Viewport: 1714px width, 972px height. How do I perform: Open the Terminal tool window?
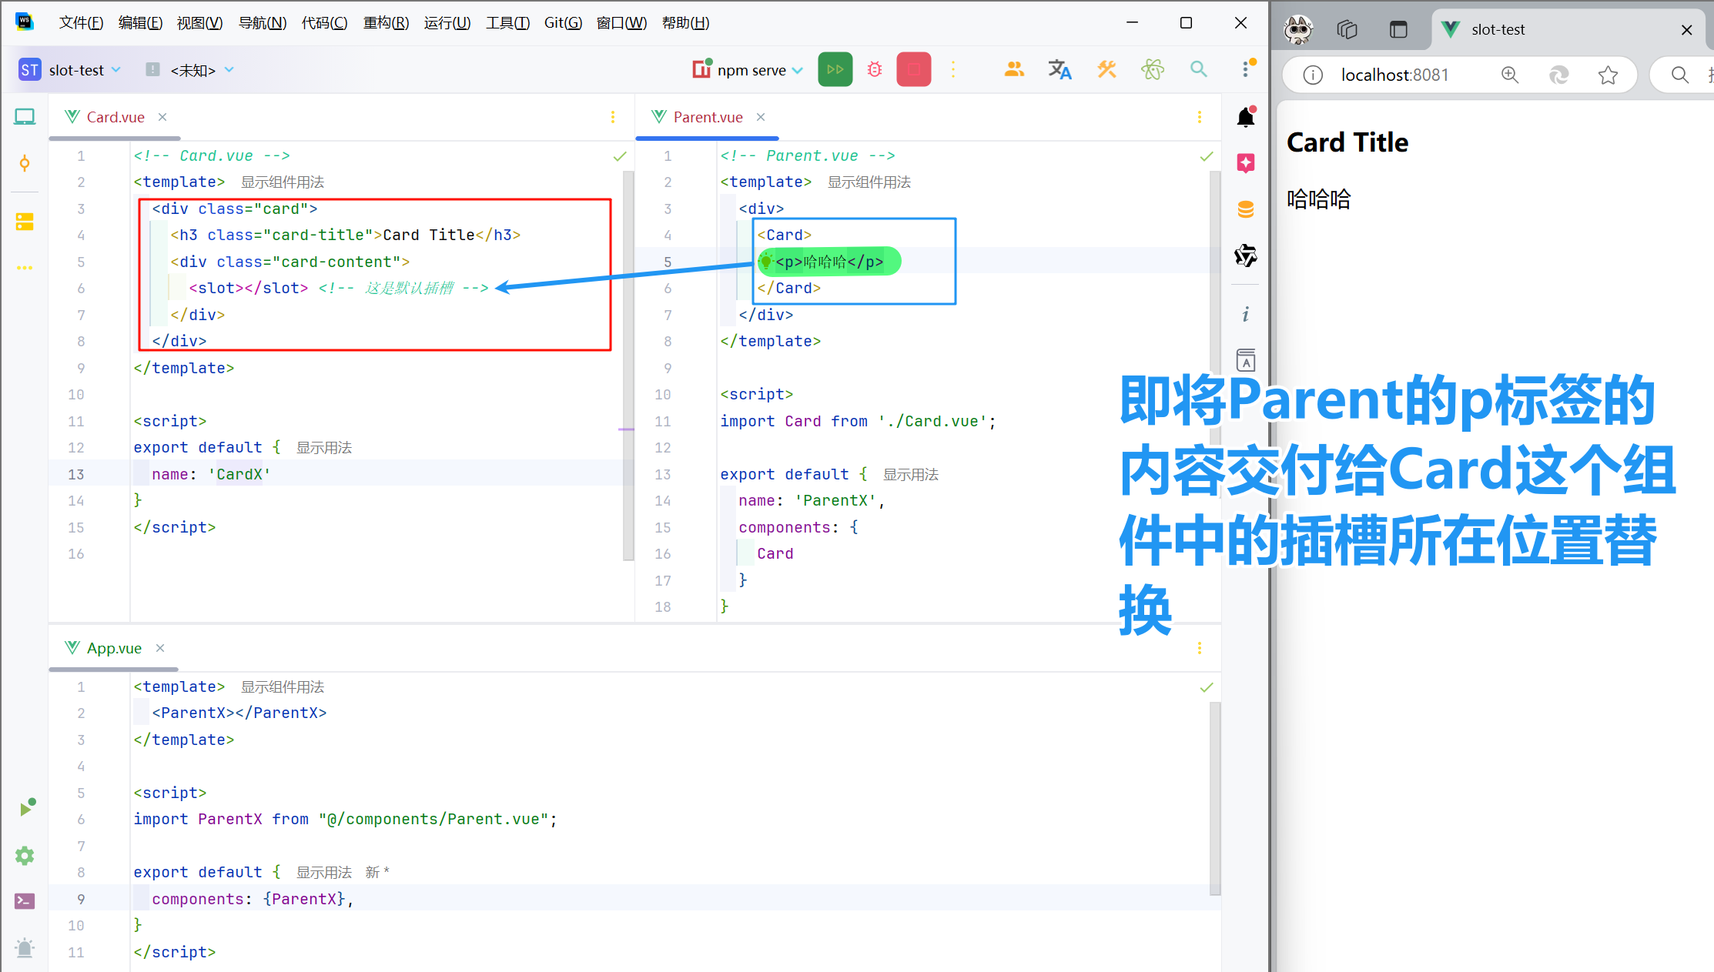(x=25, y=900)
